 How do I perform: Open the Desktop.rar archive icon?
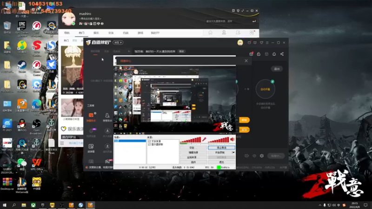7,184
